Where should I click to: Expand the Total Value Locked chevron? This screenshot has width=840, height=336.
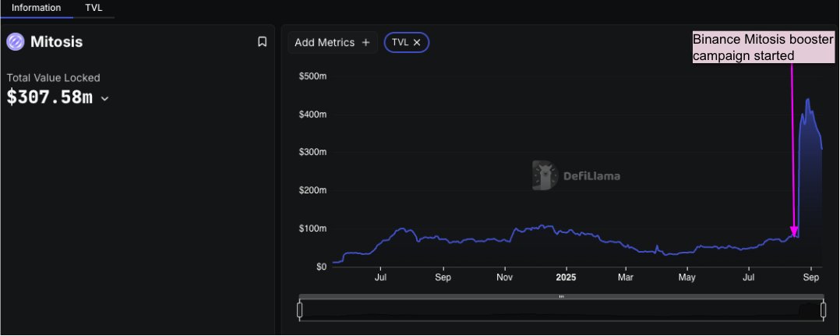point(105,98)
